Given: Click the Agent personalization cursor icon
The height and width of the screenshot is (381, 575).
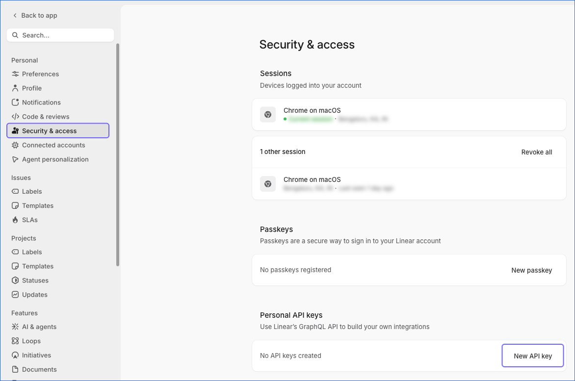Looking at the screenshot, I should point(15,159).
